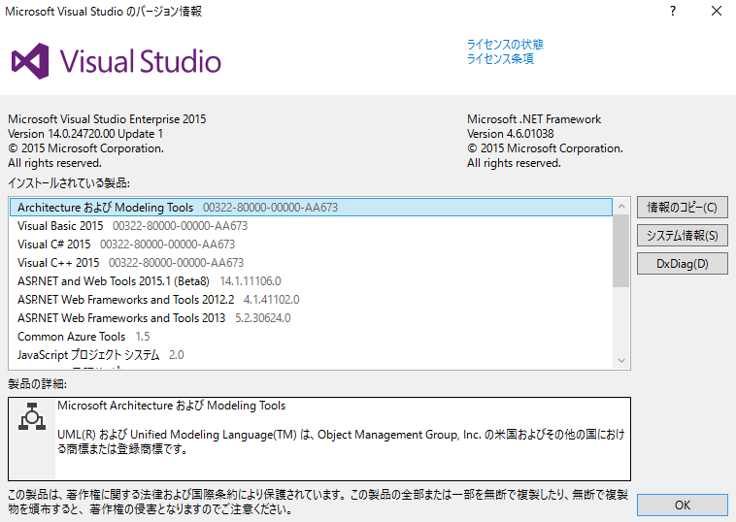Select the Common Azure Tools row

[312, 337]
